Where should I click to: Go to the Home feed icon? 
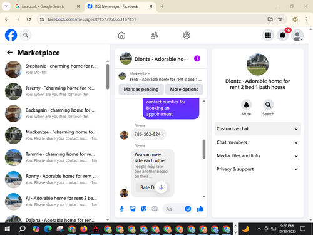(121, 35)
